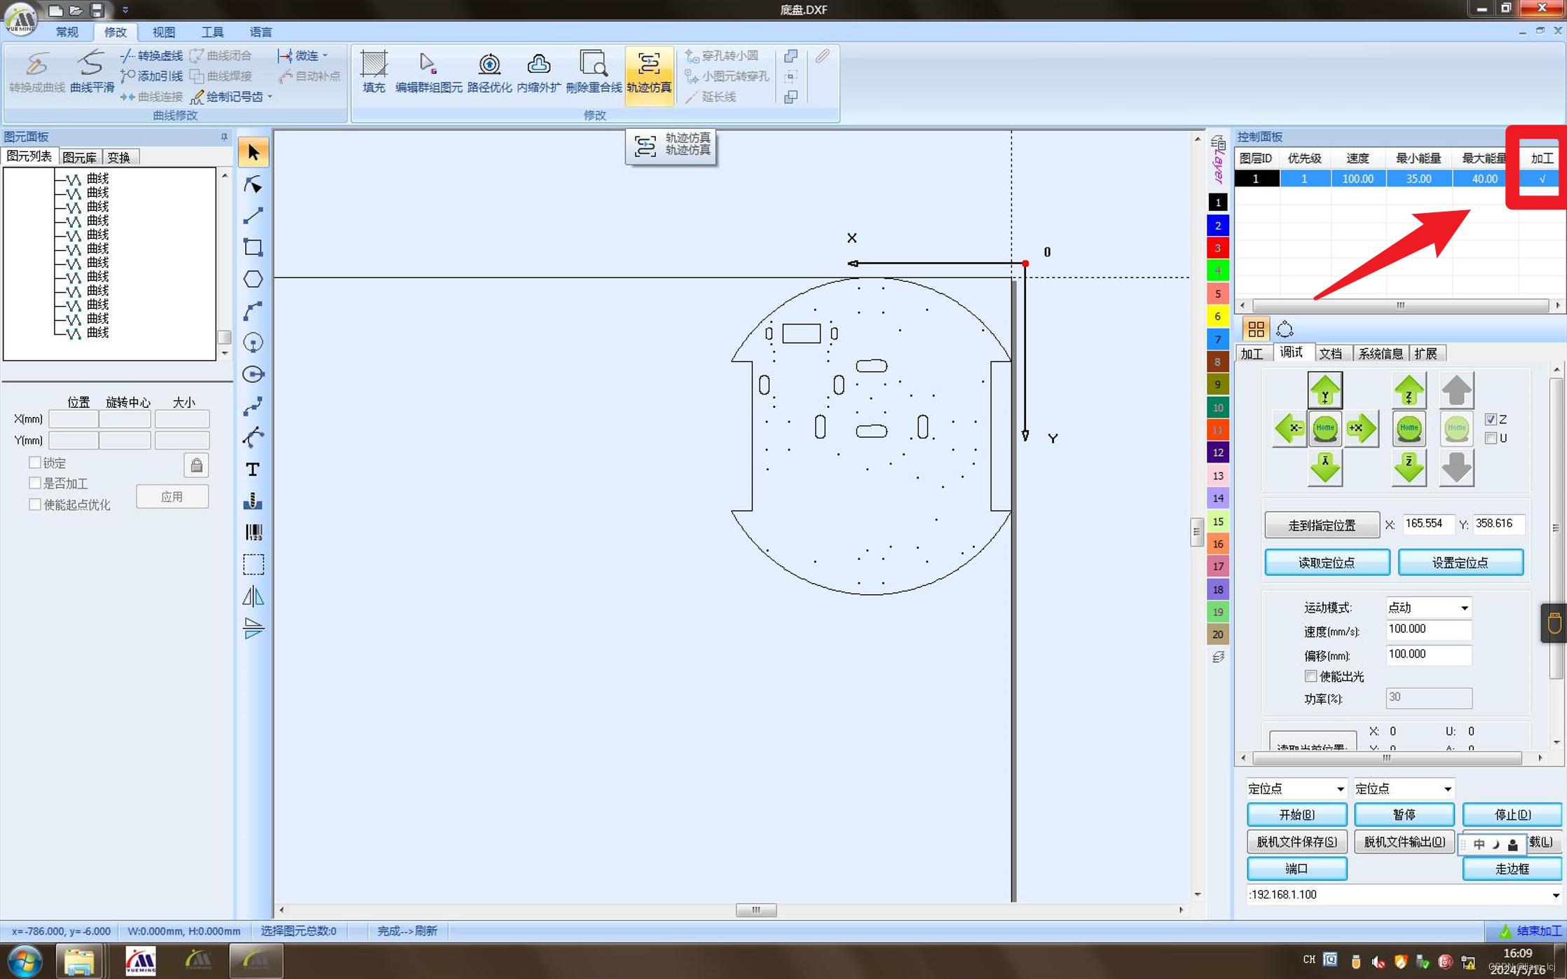Screen dimensions: 1567x979
Task: Move X axis positive with right arrow
Action: (x=1361, y=428)
